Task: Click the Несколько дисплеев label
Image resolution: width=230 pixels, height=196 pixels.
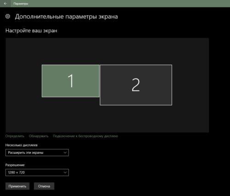Action: click(21, 145)
